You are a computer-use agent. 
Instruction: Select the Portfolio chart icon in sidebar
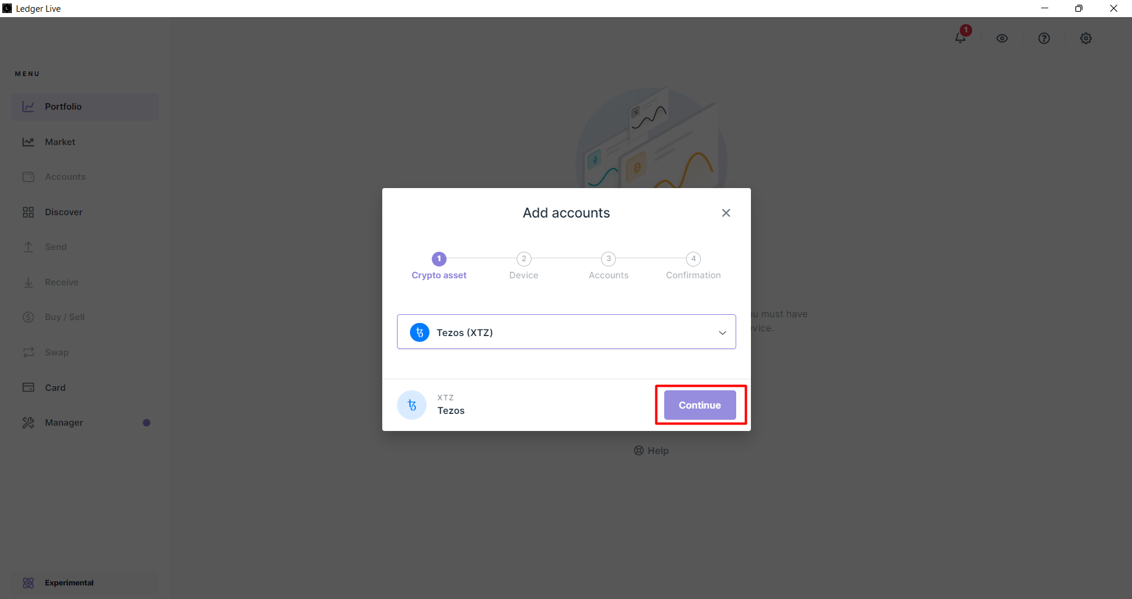click(x=28, y=107)
